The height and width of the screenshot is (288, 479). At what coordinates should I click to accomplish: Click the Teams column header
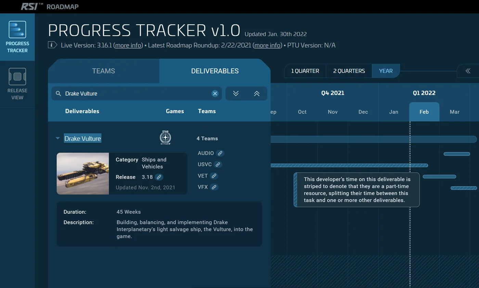tap(207, 111)
